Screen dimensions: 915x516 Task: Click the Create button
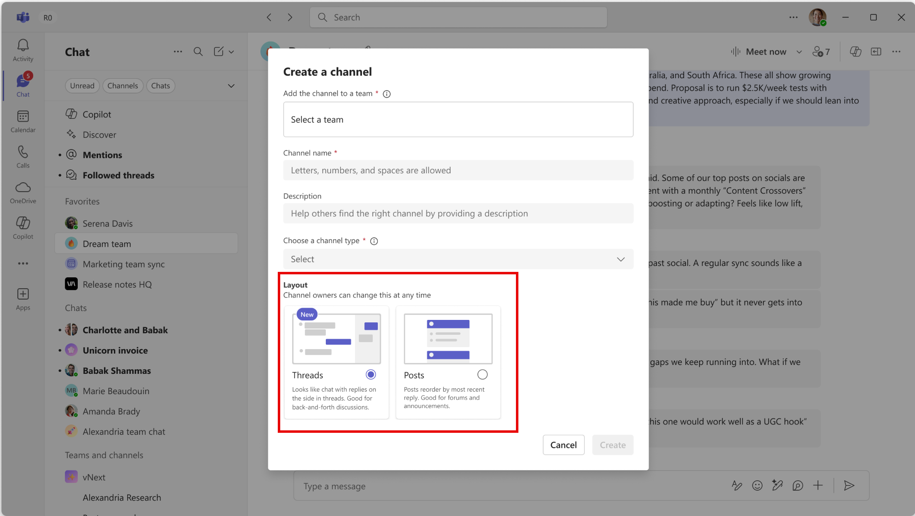pyautogui.click(x=612, y=445)
